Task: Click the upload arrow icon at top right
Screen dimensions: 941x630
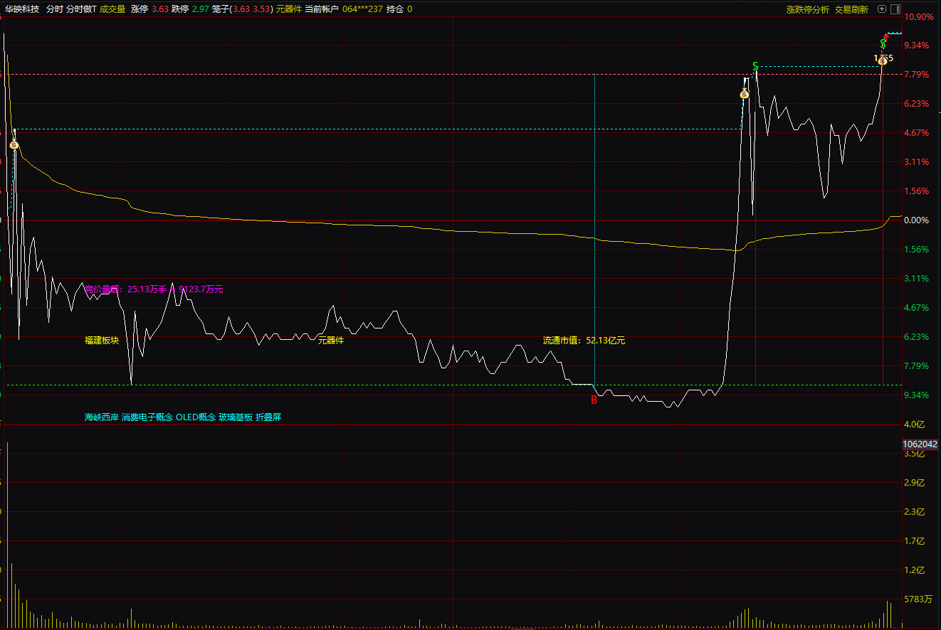Action: click(x=882, y=9)
